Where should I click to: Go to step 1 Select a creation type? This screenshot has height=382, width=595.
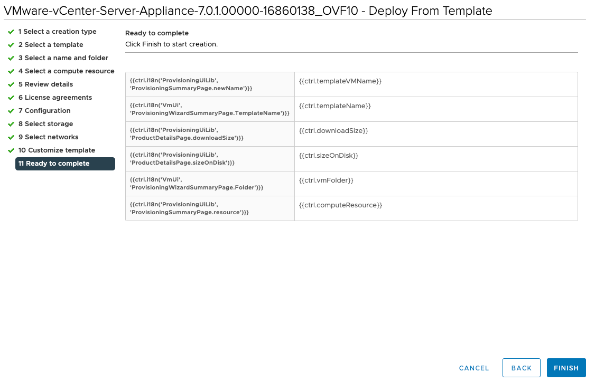tap(57, 32)
